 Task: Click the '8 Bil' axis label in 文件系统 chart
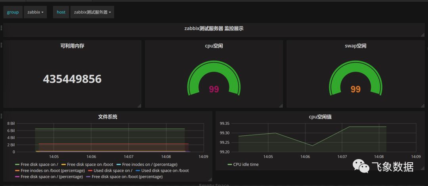(11, 123)
